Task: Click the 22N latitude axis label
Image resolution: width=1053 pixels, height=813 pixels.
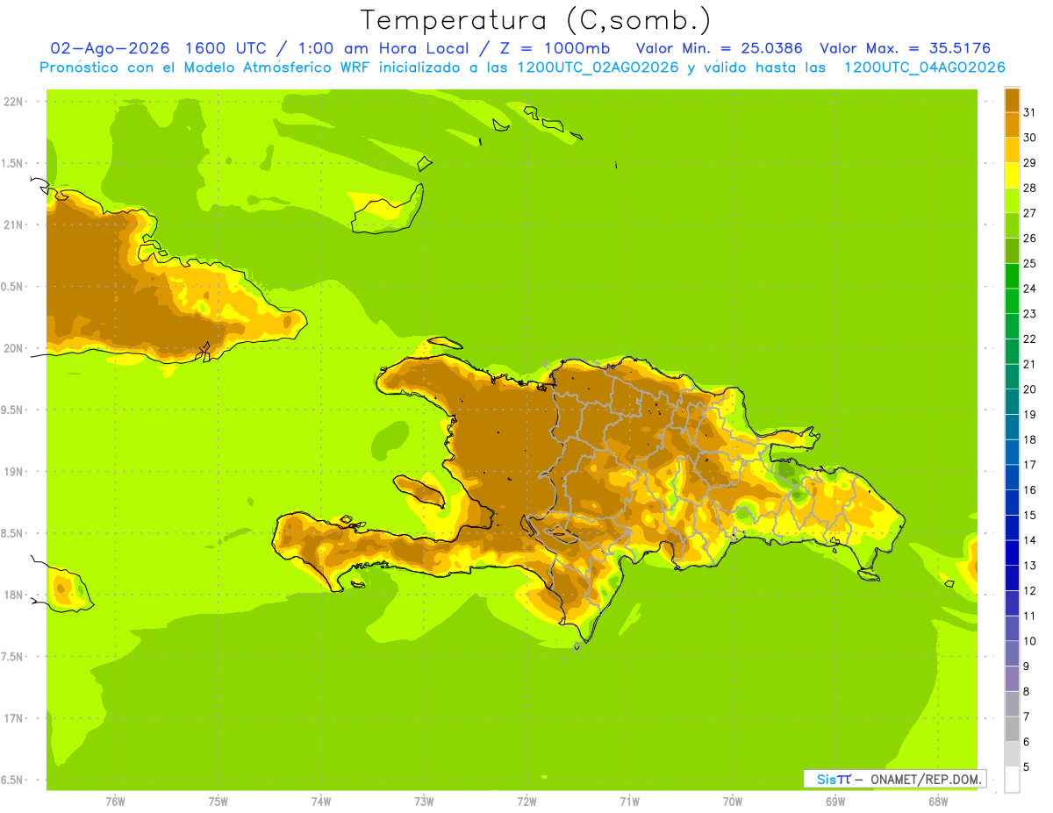Action: click(13, 102)
